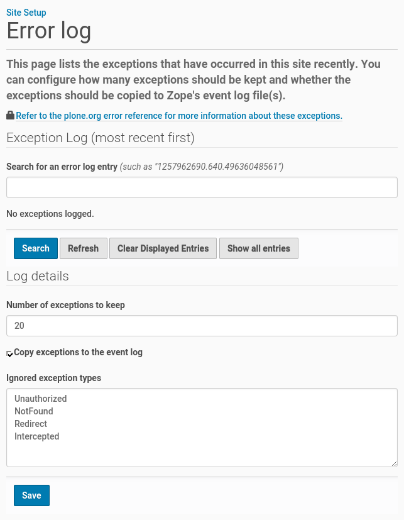Click the error log entry search field
The width and height of the screenshot is (404, 520).
click(202, 187)
